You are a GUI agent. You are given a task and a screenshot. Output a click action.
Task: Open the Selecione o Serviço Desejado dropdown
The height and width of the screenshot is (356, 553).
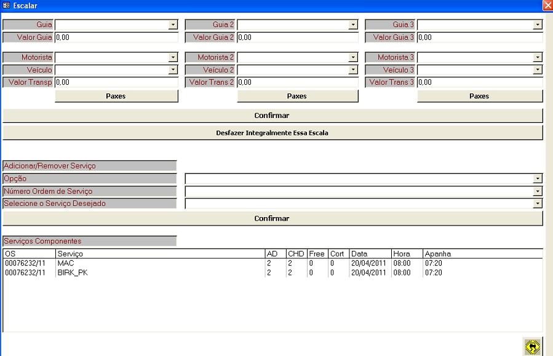pyautogui.click(x=538, y=204)
